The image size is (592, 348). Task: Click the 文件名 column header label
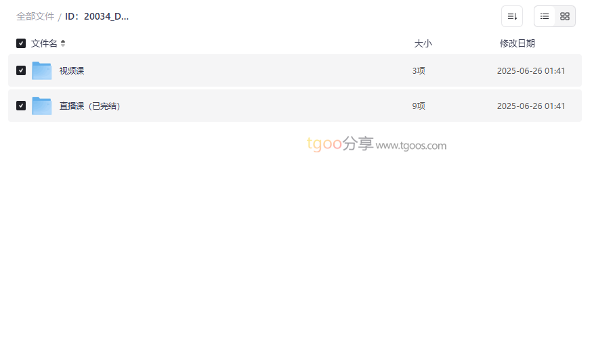(x=44, y=43)
